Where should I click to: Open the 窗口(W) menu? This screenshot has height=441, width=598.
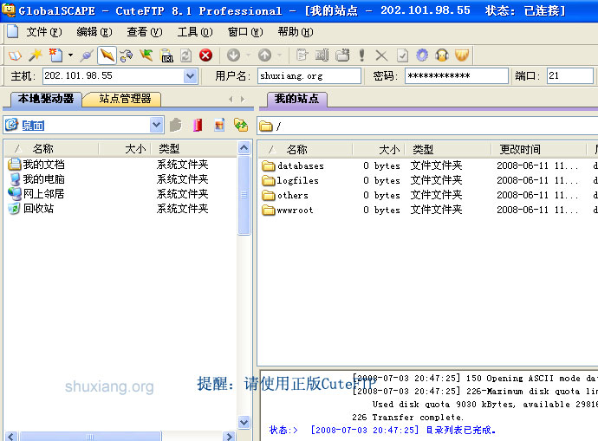tap(245, 32)
